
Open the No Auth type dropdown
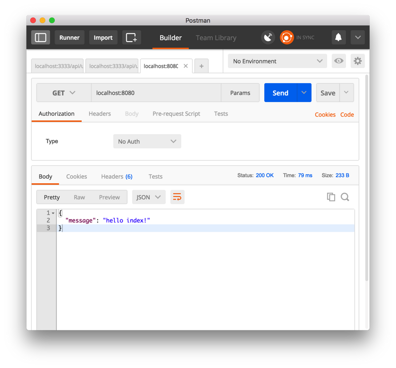click(147, 141)
